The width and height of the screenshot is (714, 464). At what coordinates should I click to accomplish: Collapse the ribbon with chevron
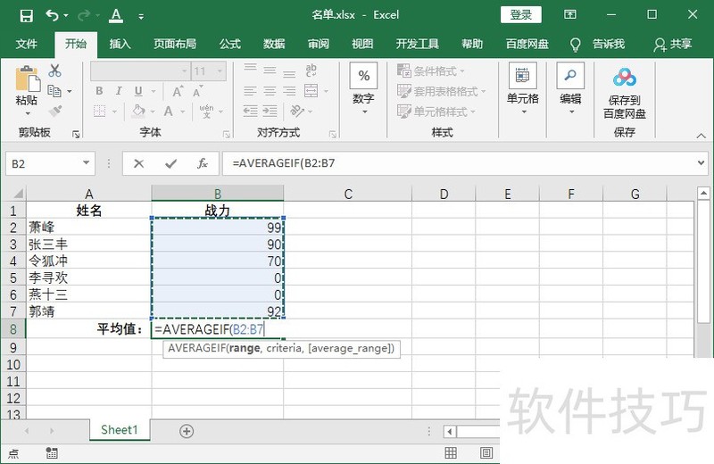pyautogui.click(x=702, y=136)
